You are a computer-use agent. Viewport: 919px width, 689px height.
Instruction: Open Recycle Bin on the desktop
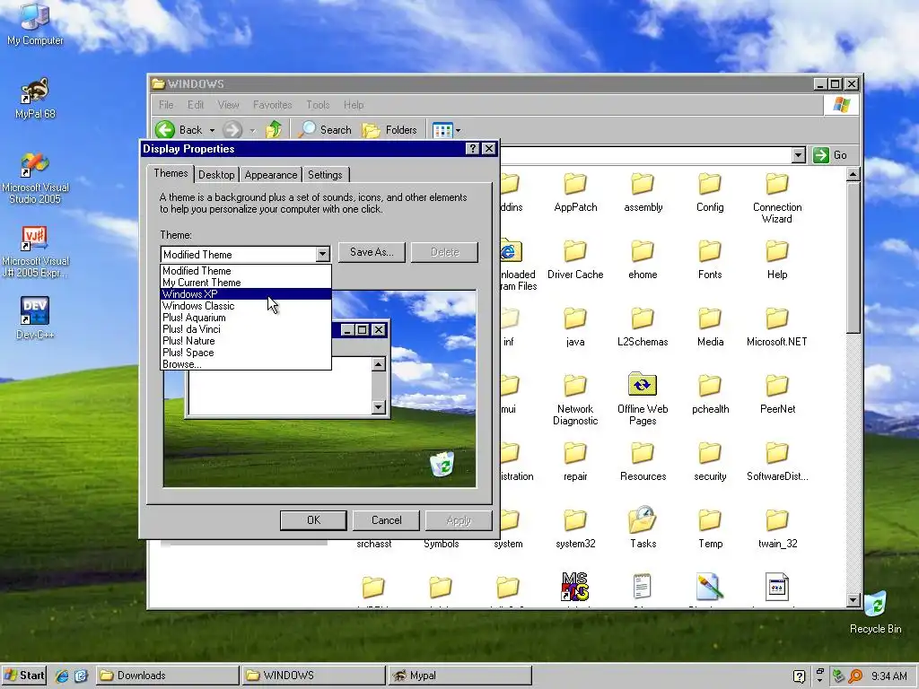pos(875,612)
